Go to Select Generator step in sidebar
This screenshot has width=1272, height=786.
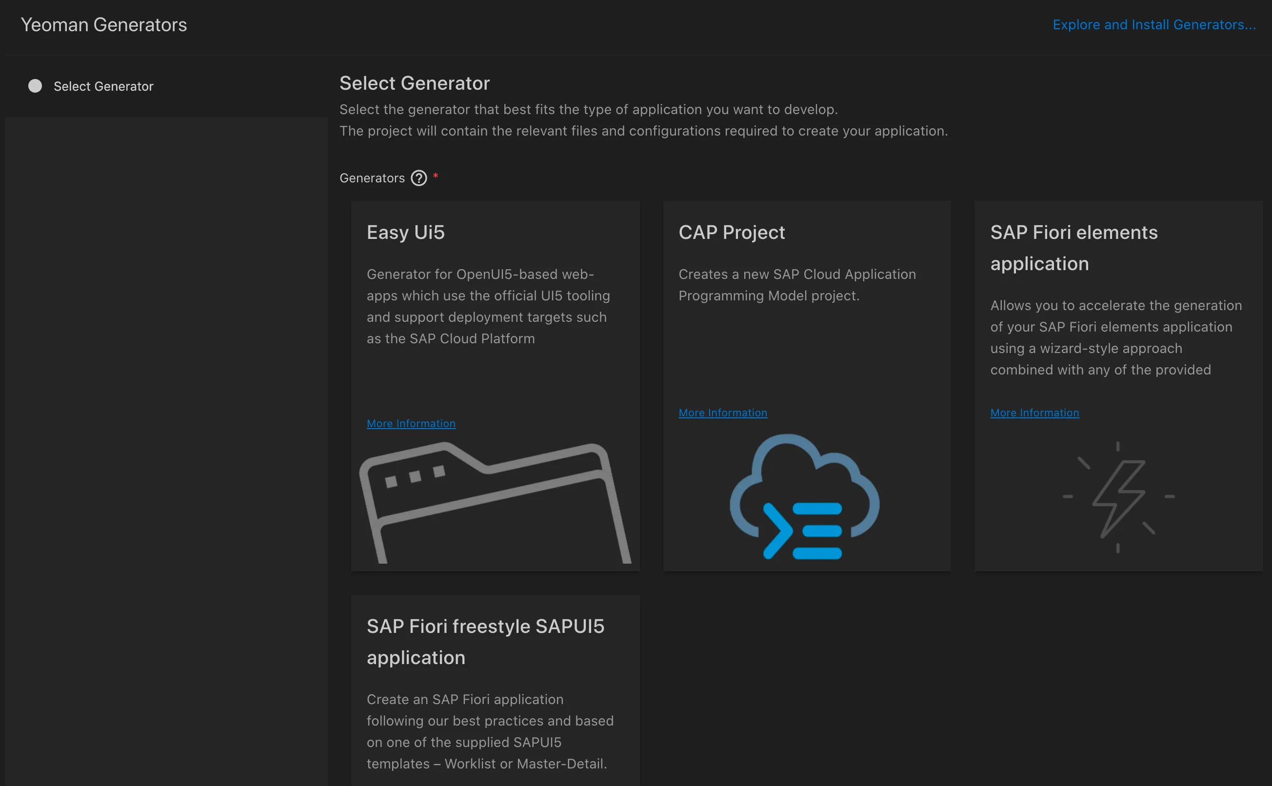103,86
